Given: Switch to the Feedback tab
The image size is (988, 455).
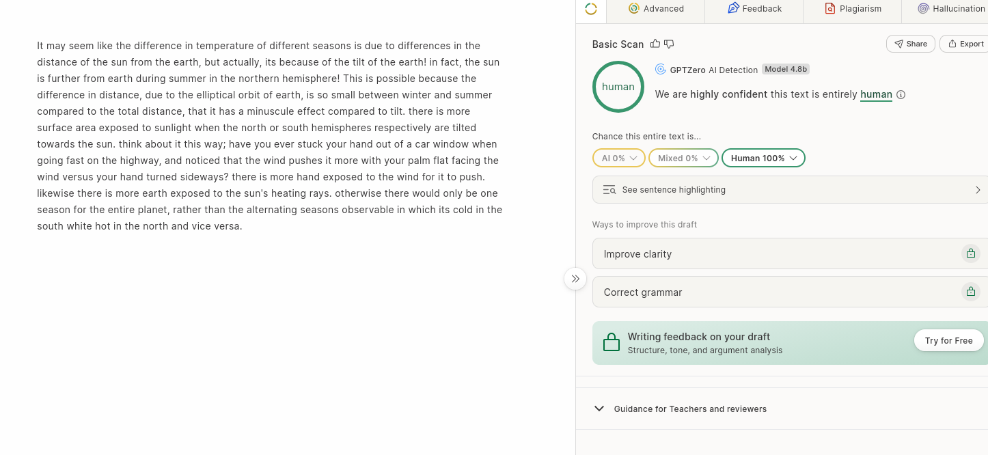Looking at the screenshot, I should pyautogui.click(x=754, y=9).
